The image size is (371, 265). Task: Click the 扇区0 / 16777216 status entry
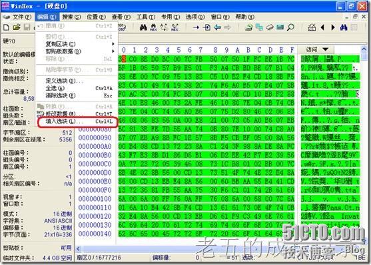(99, 258)
